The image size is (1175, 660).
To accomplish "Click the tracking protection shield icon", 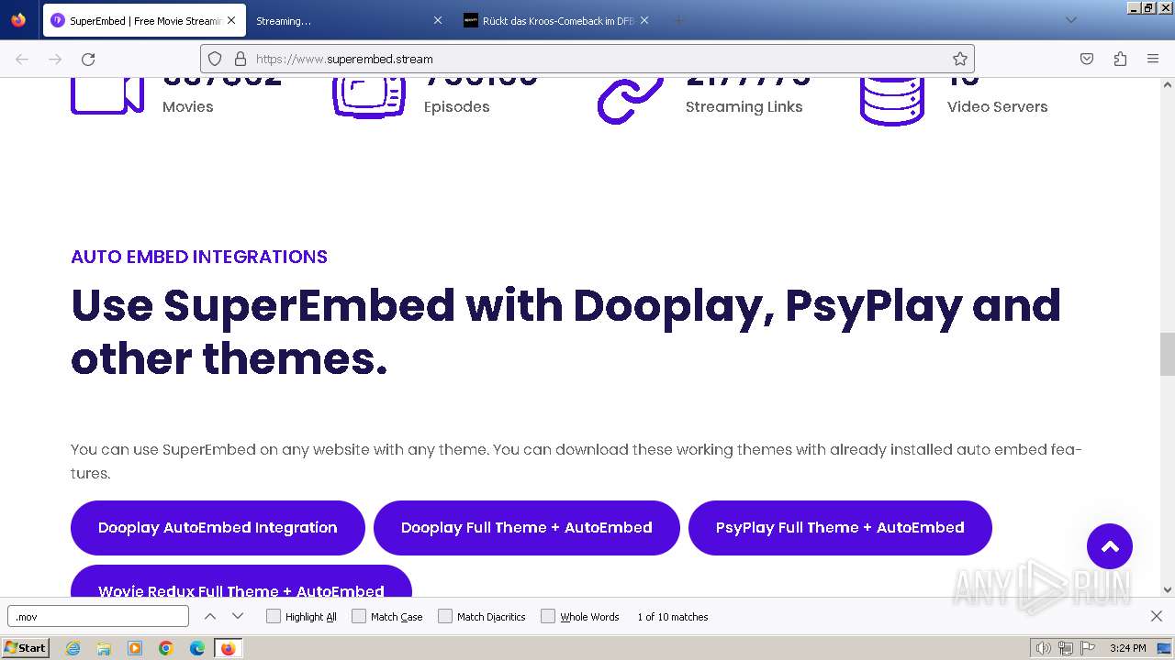I will [x=215, y=59].
